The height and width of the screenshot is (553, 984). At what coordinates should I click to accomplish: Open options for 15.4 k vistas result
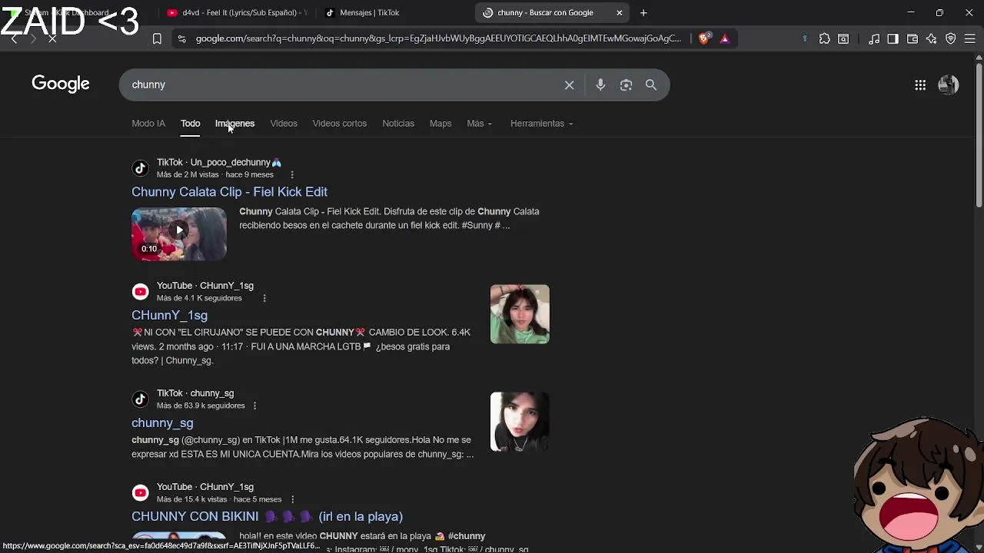click(292, 499)
